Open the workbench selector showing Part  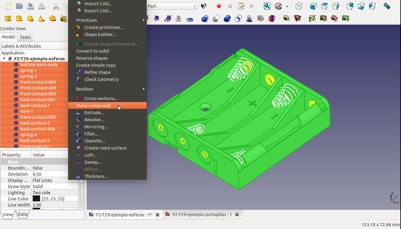click(x=172, y=6)
